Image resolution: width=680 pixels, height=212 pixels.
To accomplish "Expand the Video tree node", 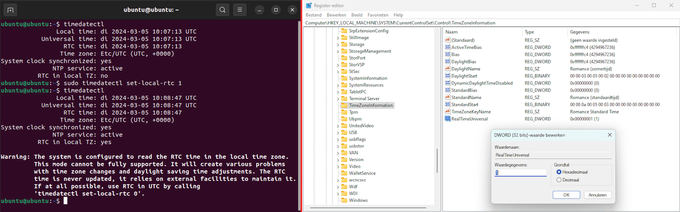I will point(338,167).
